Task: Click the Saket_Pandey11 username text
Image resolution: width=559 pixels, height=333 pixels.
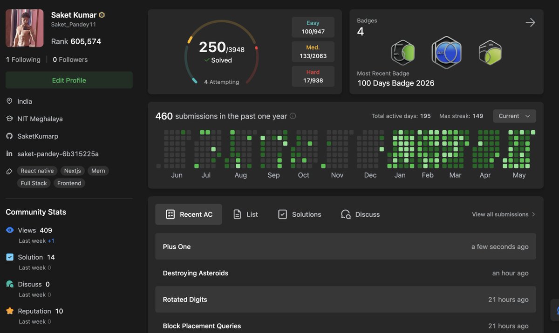Action: pyautogui.click(x=73, y=25)
